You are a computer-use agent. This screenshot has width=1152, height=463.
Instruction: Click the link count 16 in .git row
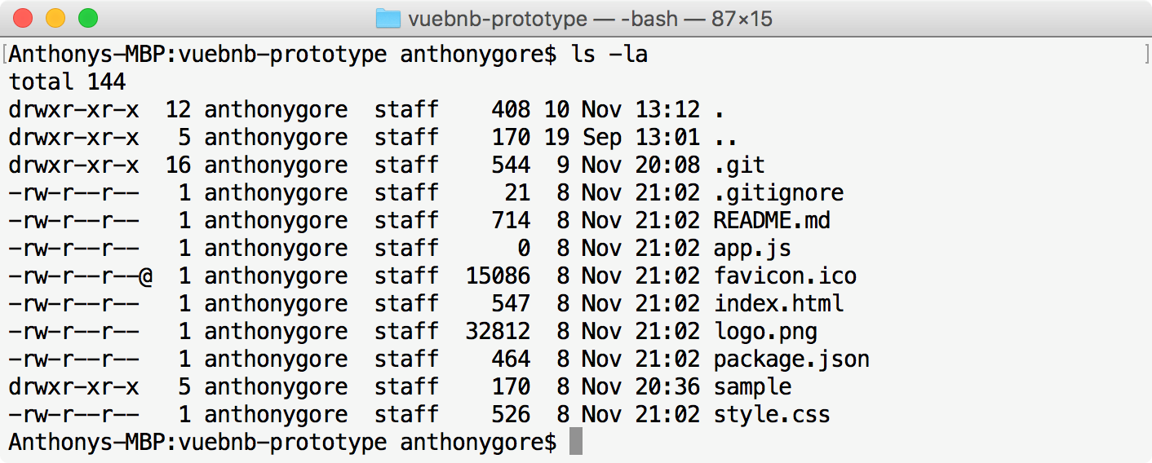[179, 165]
